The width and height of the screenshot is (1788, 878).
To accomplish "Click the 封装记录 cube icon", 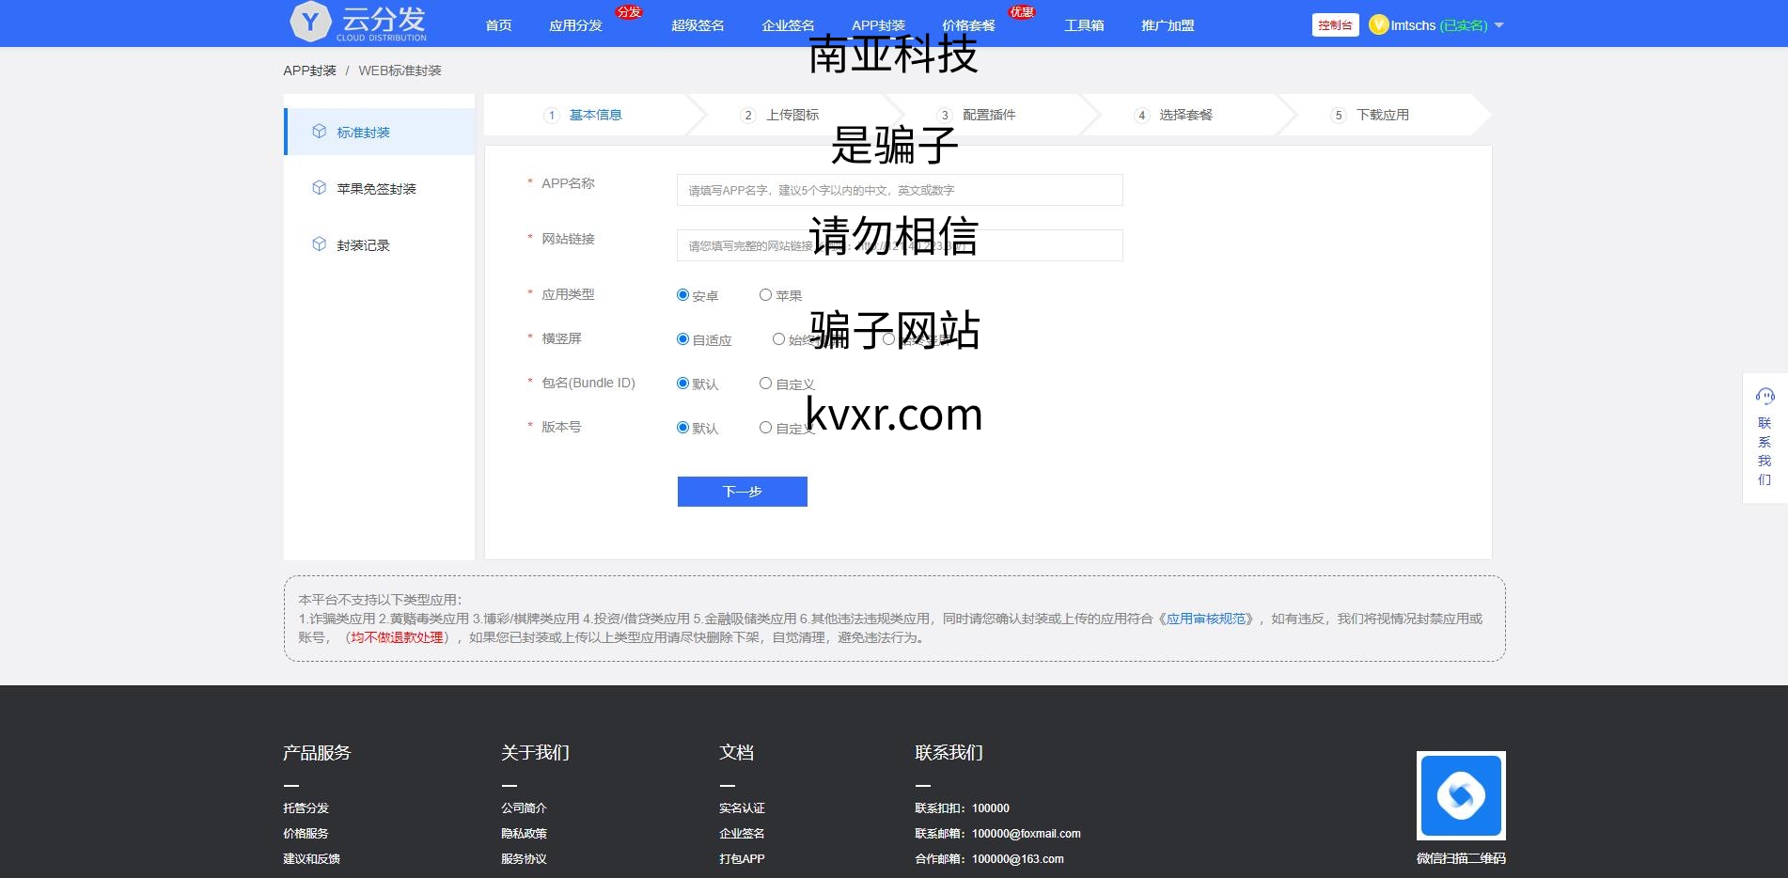I will (320, 244).
